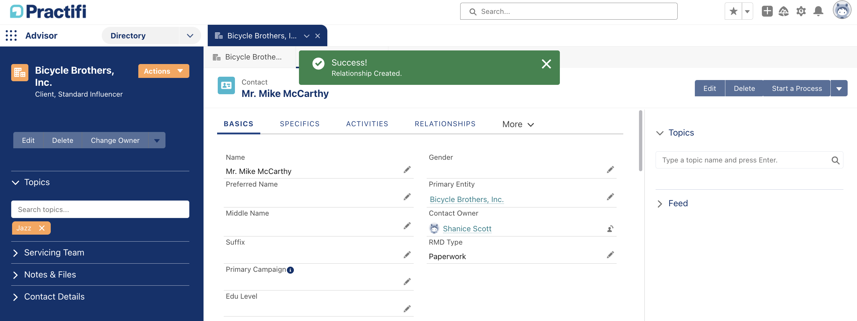The image size is (857, 321).
Task: Open favorites star icon
Action: coord(733,11)
